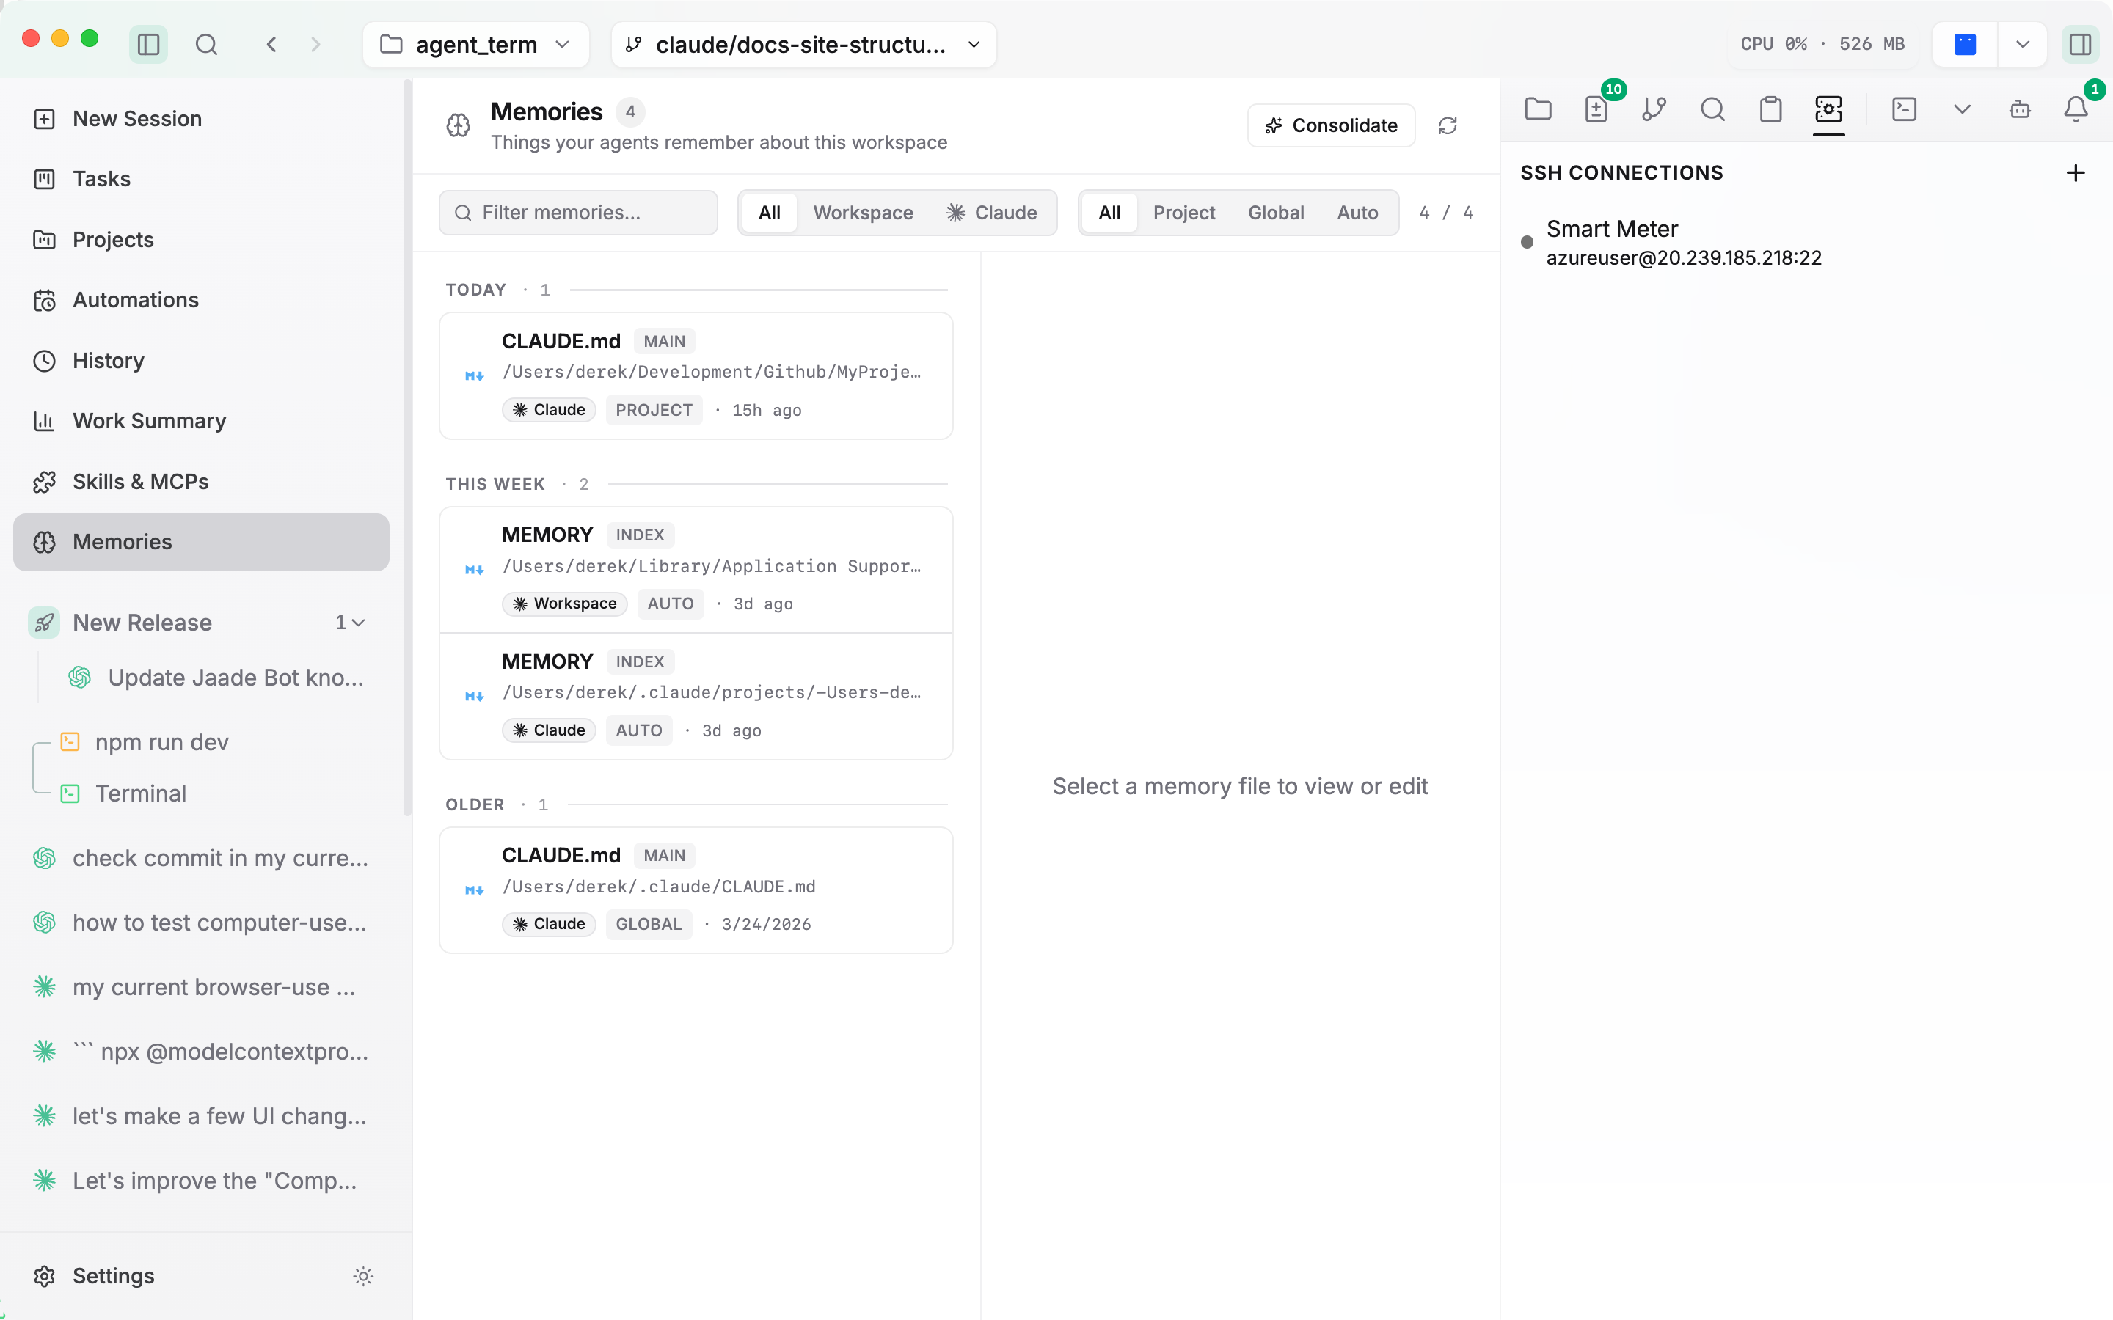Open the robot agent icon

[x=2020, y=109]
